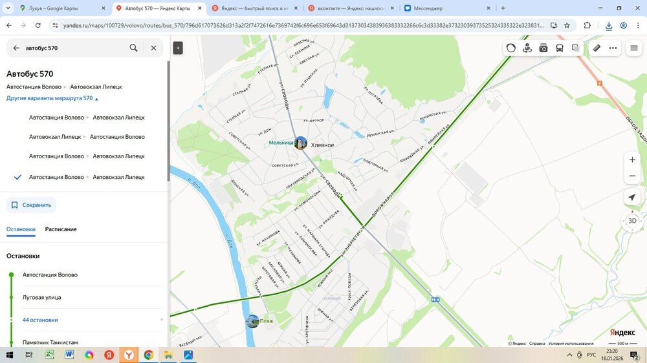Viewport: 647px width, 363px height.
Task: Open the hamburger menu on the map
Action: tap(633, 48)
